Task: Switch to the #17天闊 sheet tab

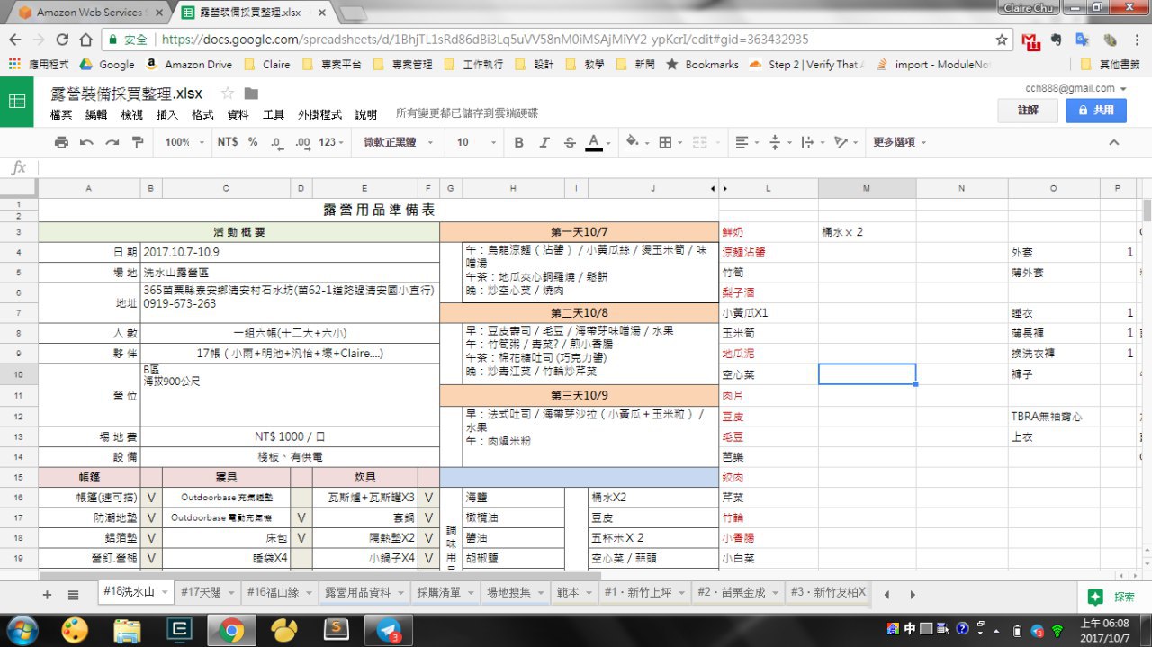Action: [200, 592]
